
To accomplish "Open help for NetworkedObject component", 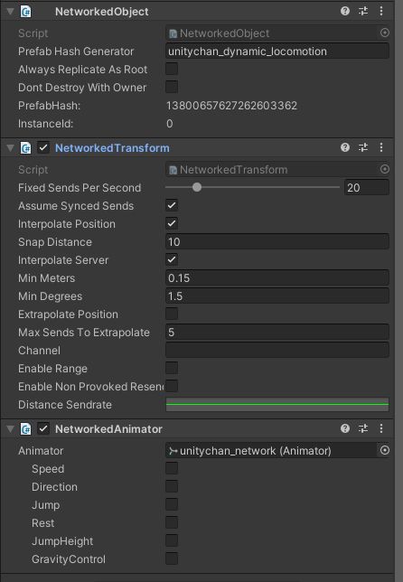I will (345, 11).
